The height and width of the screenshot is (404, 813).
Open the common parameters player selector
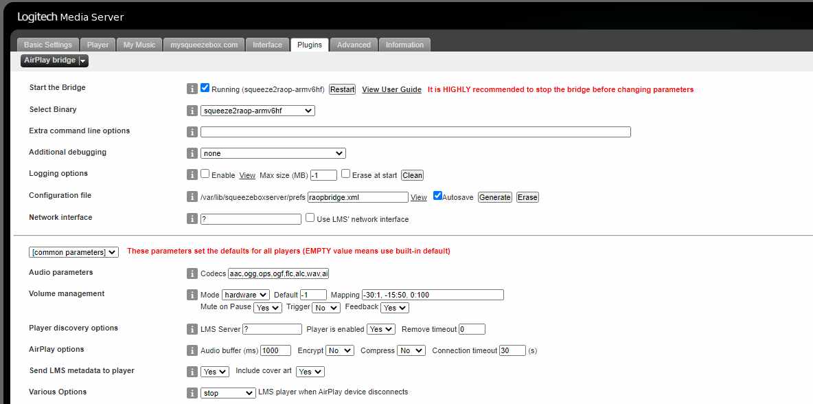tap(73, 252)
